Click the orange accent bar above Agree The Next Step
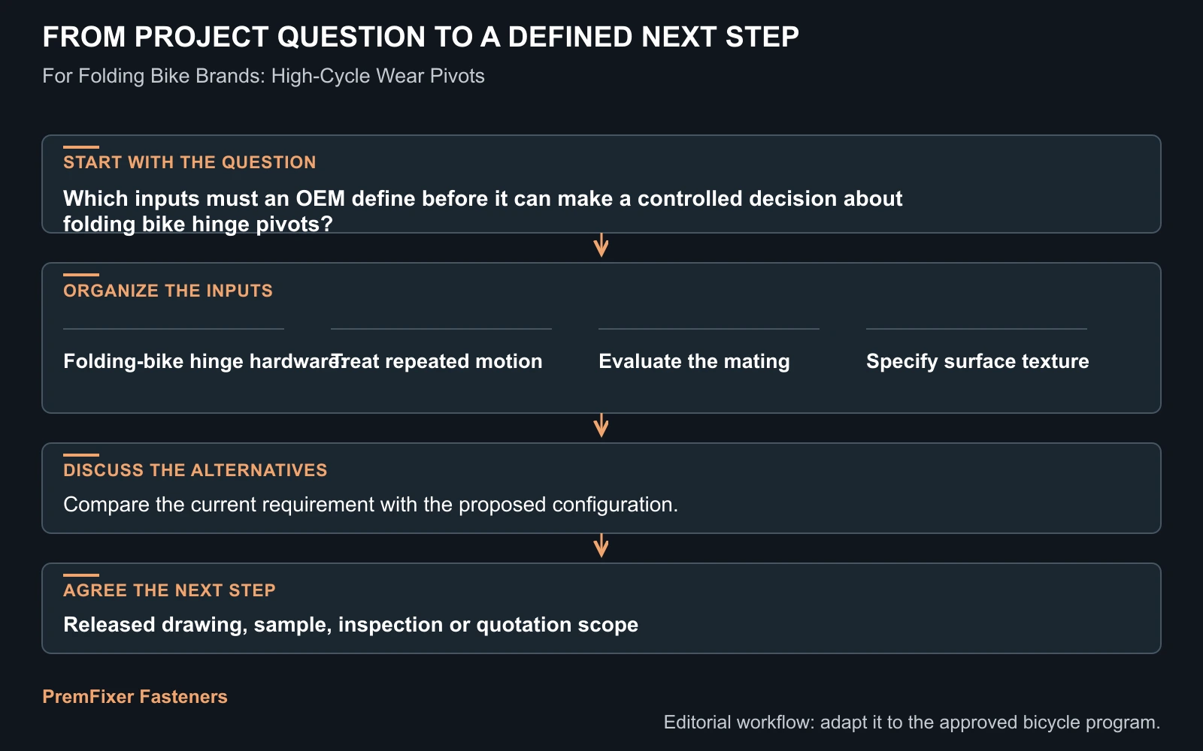Screen dimensions: 1203x751 pyautogui.click(x=81, y=575)
